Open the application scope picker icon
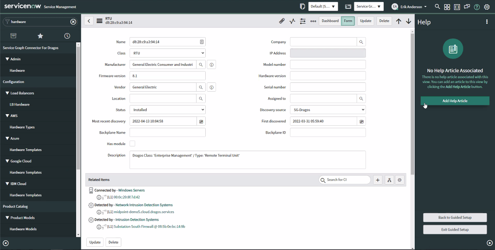 348,6
